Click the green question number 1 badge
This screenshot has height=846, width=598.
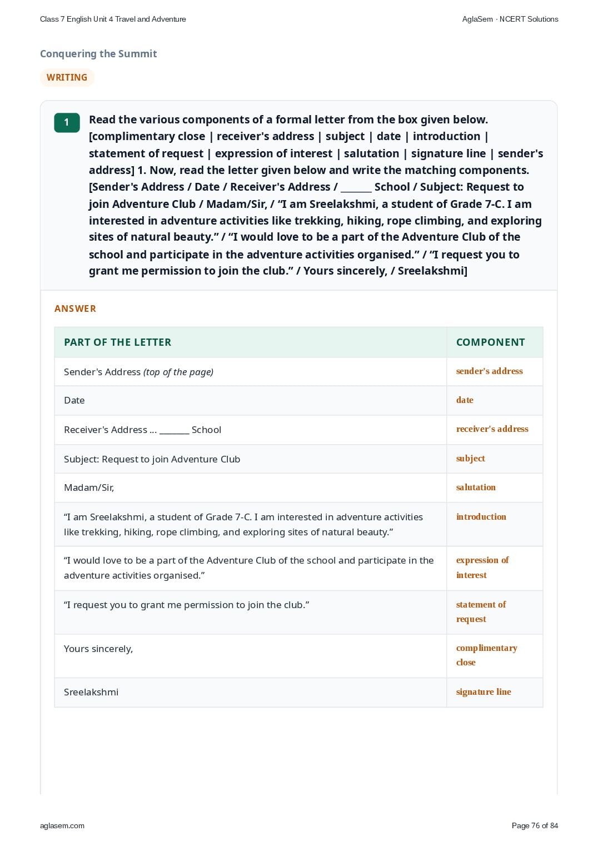pyautogui.click(x=67, y=122)
